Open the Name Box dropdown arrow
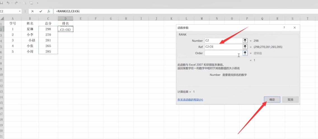Screen dimensions: 318x139 (x=20, y=11)
